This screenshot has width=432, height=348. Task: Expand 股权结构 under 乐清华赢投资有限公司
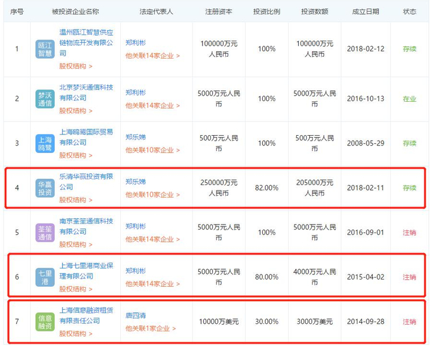tap(76, 200)
